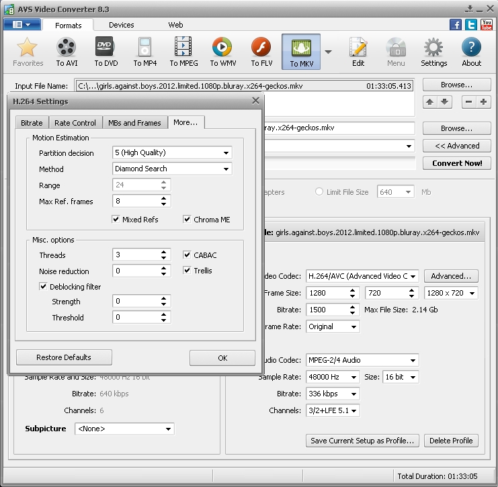The image size is (498, 487).
Task: Move input file up with arrow
Action: (429, 102)
